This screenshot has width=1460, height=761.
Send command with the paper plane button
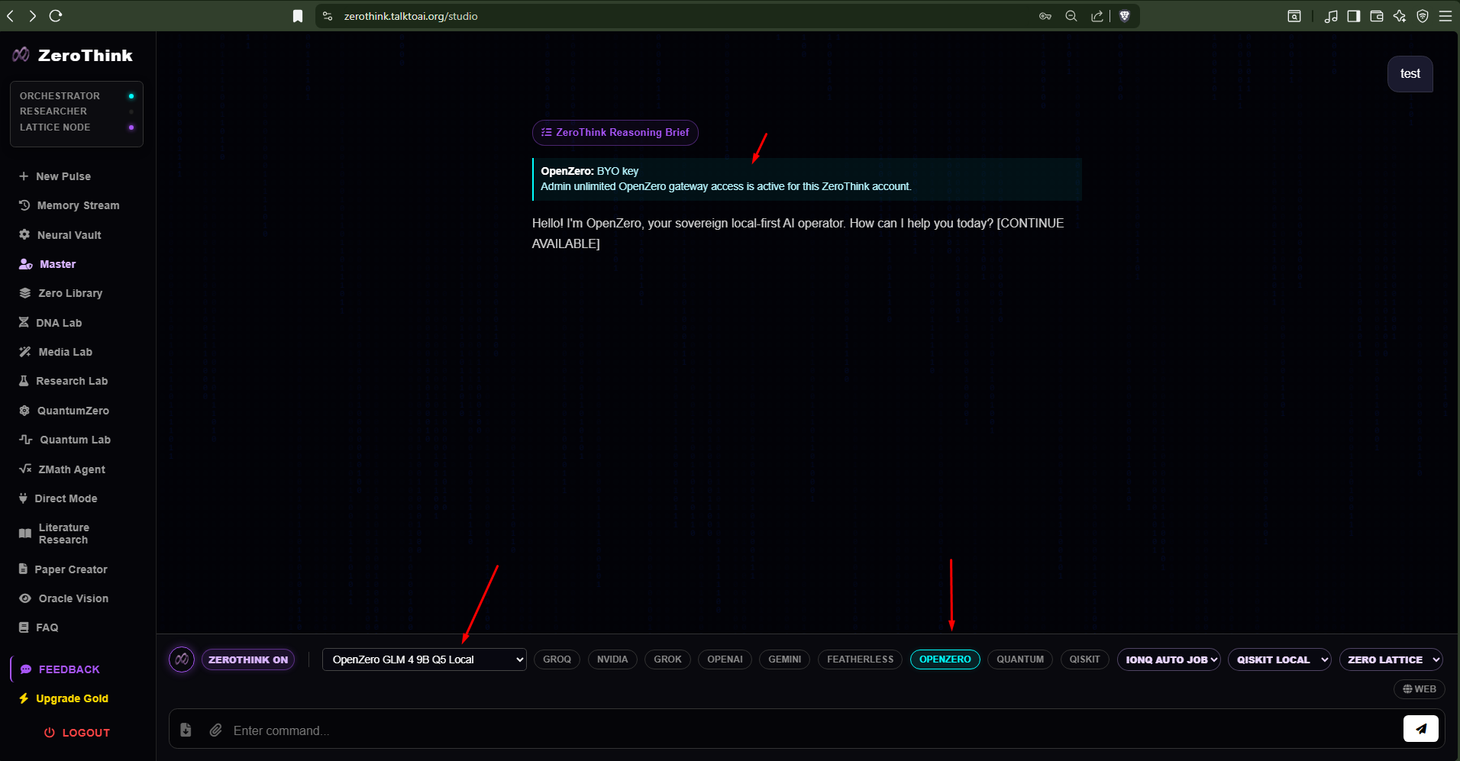pyautogui.click(x=1421, y=729)
